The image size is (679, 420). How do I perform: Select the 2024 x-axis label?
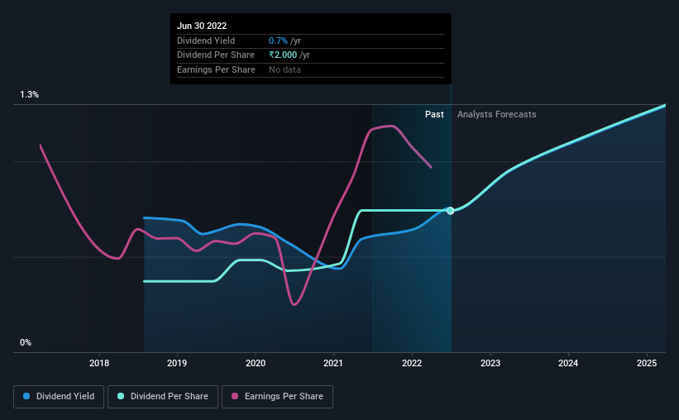tap(568, 363)
